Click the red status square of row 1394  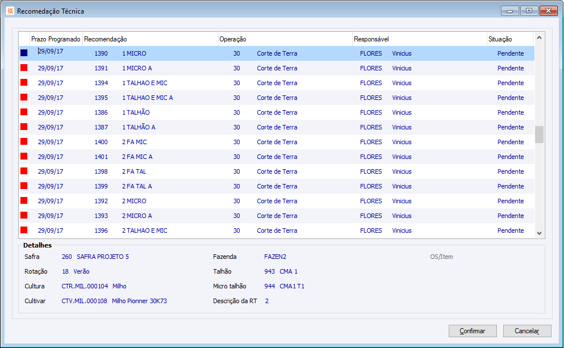[x=24, y=82]
